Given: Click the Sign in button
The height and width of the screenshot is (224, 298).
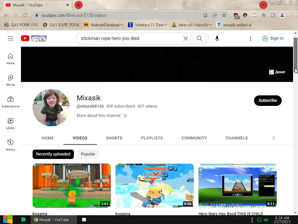Looking at the screenshot, I should [273, 38].
